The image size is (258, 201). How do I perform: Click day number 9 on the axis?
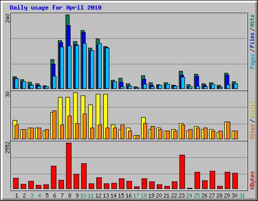77,195
